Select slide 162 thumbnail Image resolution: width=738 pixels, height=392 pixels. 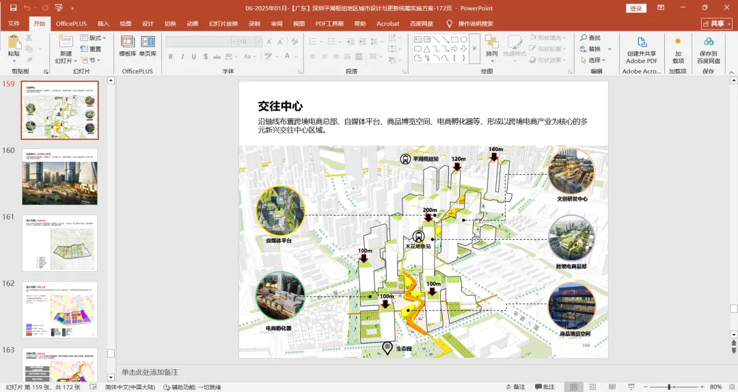59,310
